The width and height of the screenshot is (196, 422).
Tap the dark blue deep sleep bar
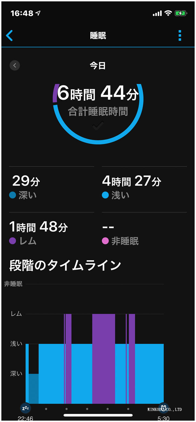(34, 389)
